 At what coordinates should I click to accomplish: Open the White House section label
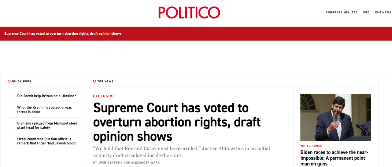pos(311,146)
